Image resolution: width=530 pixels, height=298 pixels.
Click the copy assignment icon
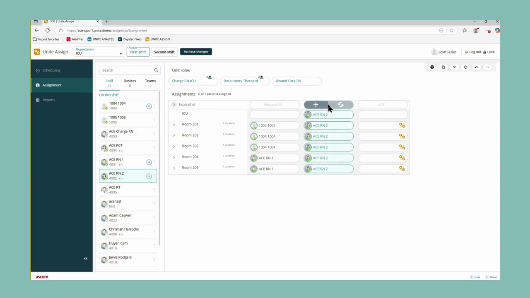pos(443,67)
